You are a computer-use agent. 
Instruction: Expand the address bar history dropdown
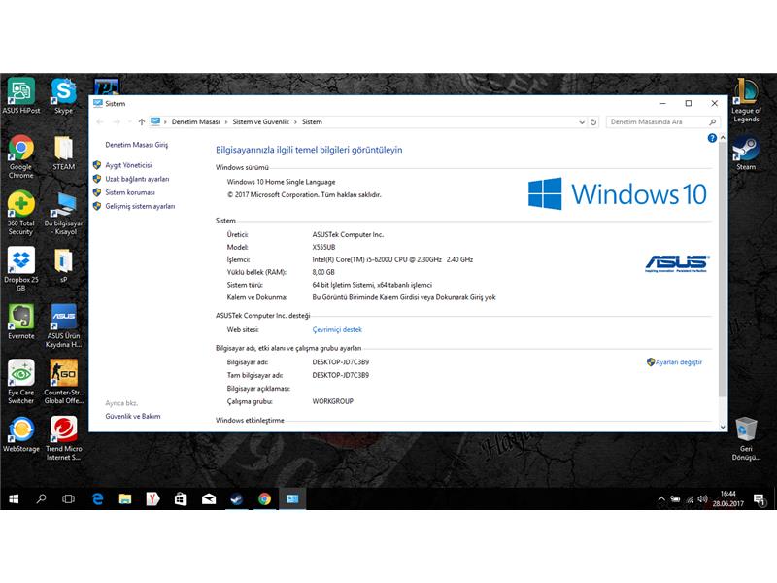point(582,122)
